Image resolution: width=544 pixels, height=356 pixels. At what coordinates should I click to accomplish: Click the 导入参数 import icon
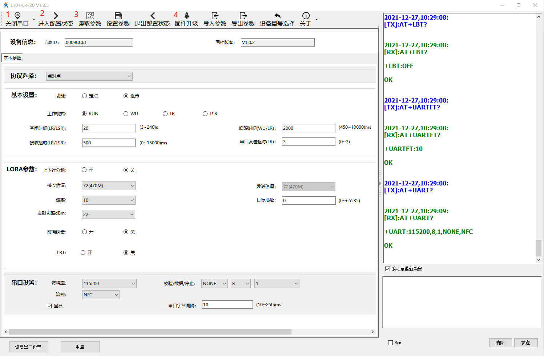click(215, 16)
